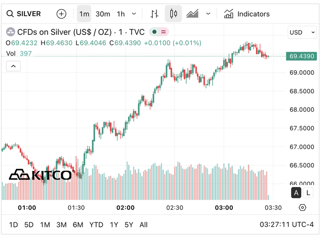Click the Kitco logo
This screenshot has width=324, height=240.
(x=40, y=175)
